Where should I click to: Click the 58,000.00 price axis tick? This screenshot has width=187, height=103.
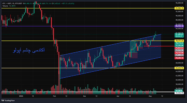pos(179,84)
